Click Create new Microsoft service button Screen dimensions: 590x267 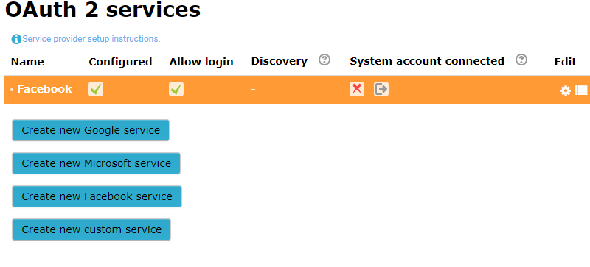(97, 163)
